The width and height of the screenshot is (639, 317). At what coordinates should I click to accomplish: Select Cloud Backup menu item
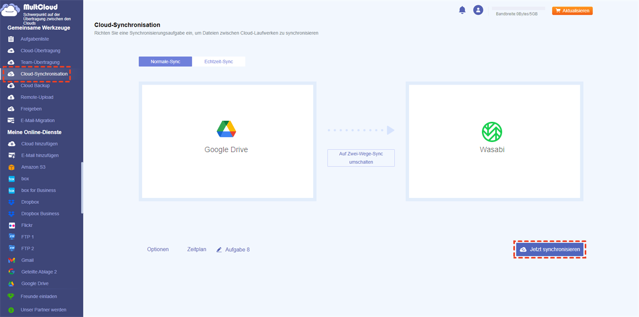(35, 86)
